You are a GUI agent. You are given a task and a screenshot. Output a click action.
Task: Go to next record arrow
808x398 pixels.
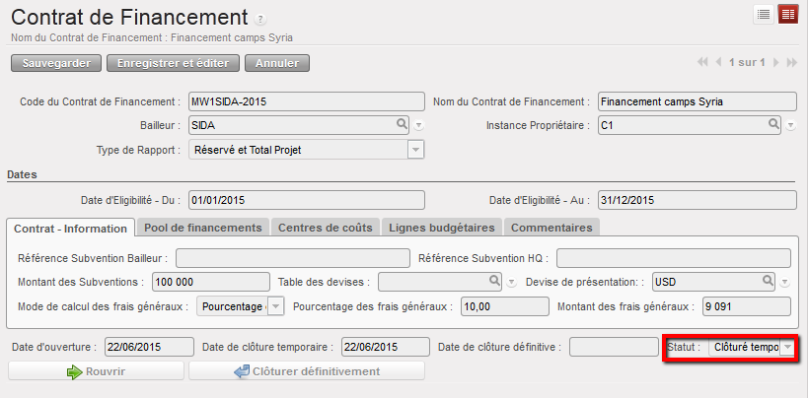coord(775,63)
